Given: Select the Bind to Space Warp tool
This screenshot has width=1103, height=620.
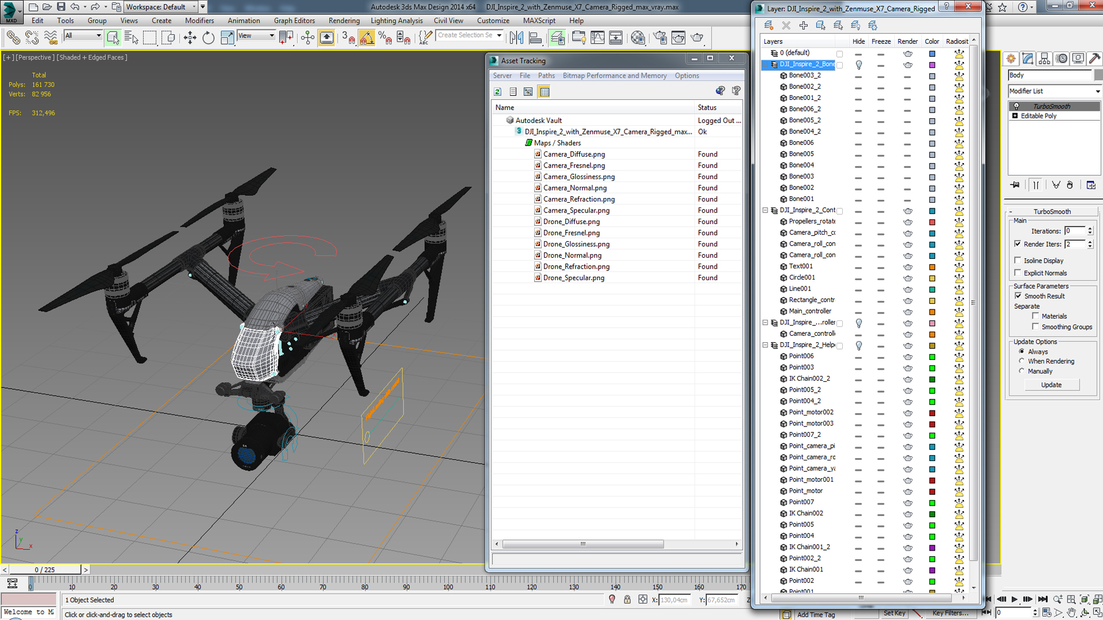Looking at the screenshot, I should point(51,38).
